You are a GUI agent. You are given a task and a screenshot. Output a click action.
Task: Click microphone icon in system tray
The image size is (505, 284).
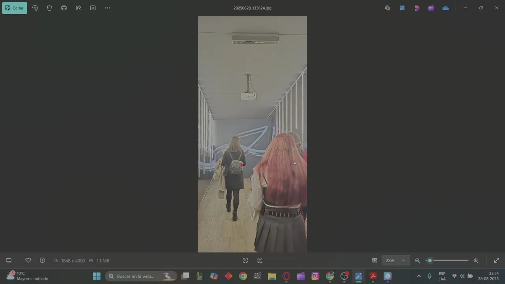point(429,276)
